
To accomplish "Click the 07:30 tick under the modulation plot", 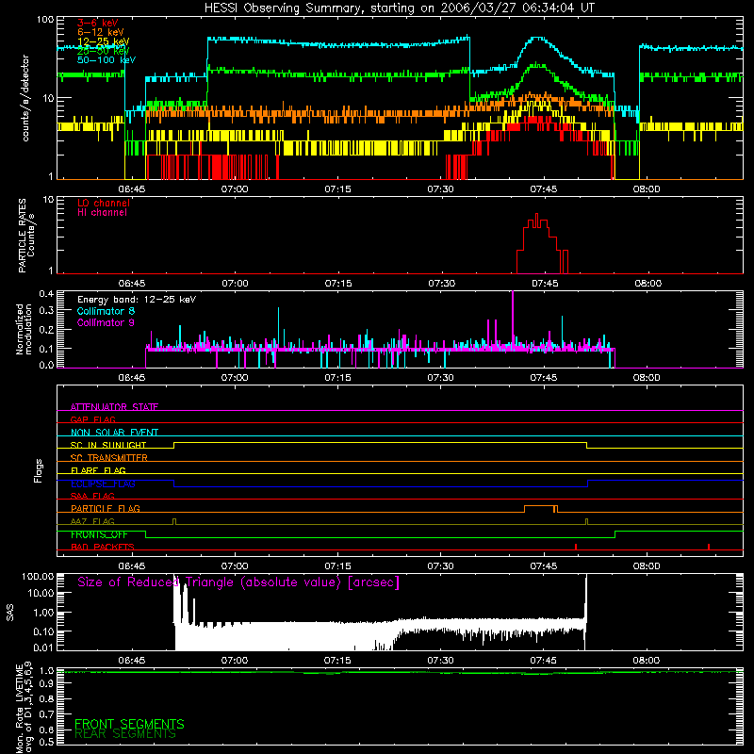I will tap(440, 378).
